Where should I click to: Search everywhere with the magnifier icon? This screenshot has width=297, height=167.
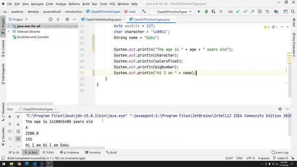[293, 12]
